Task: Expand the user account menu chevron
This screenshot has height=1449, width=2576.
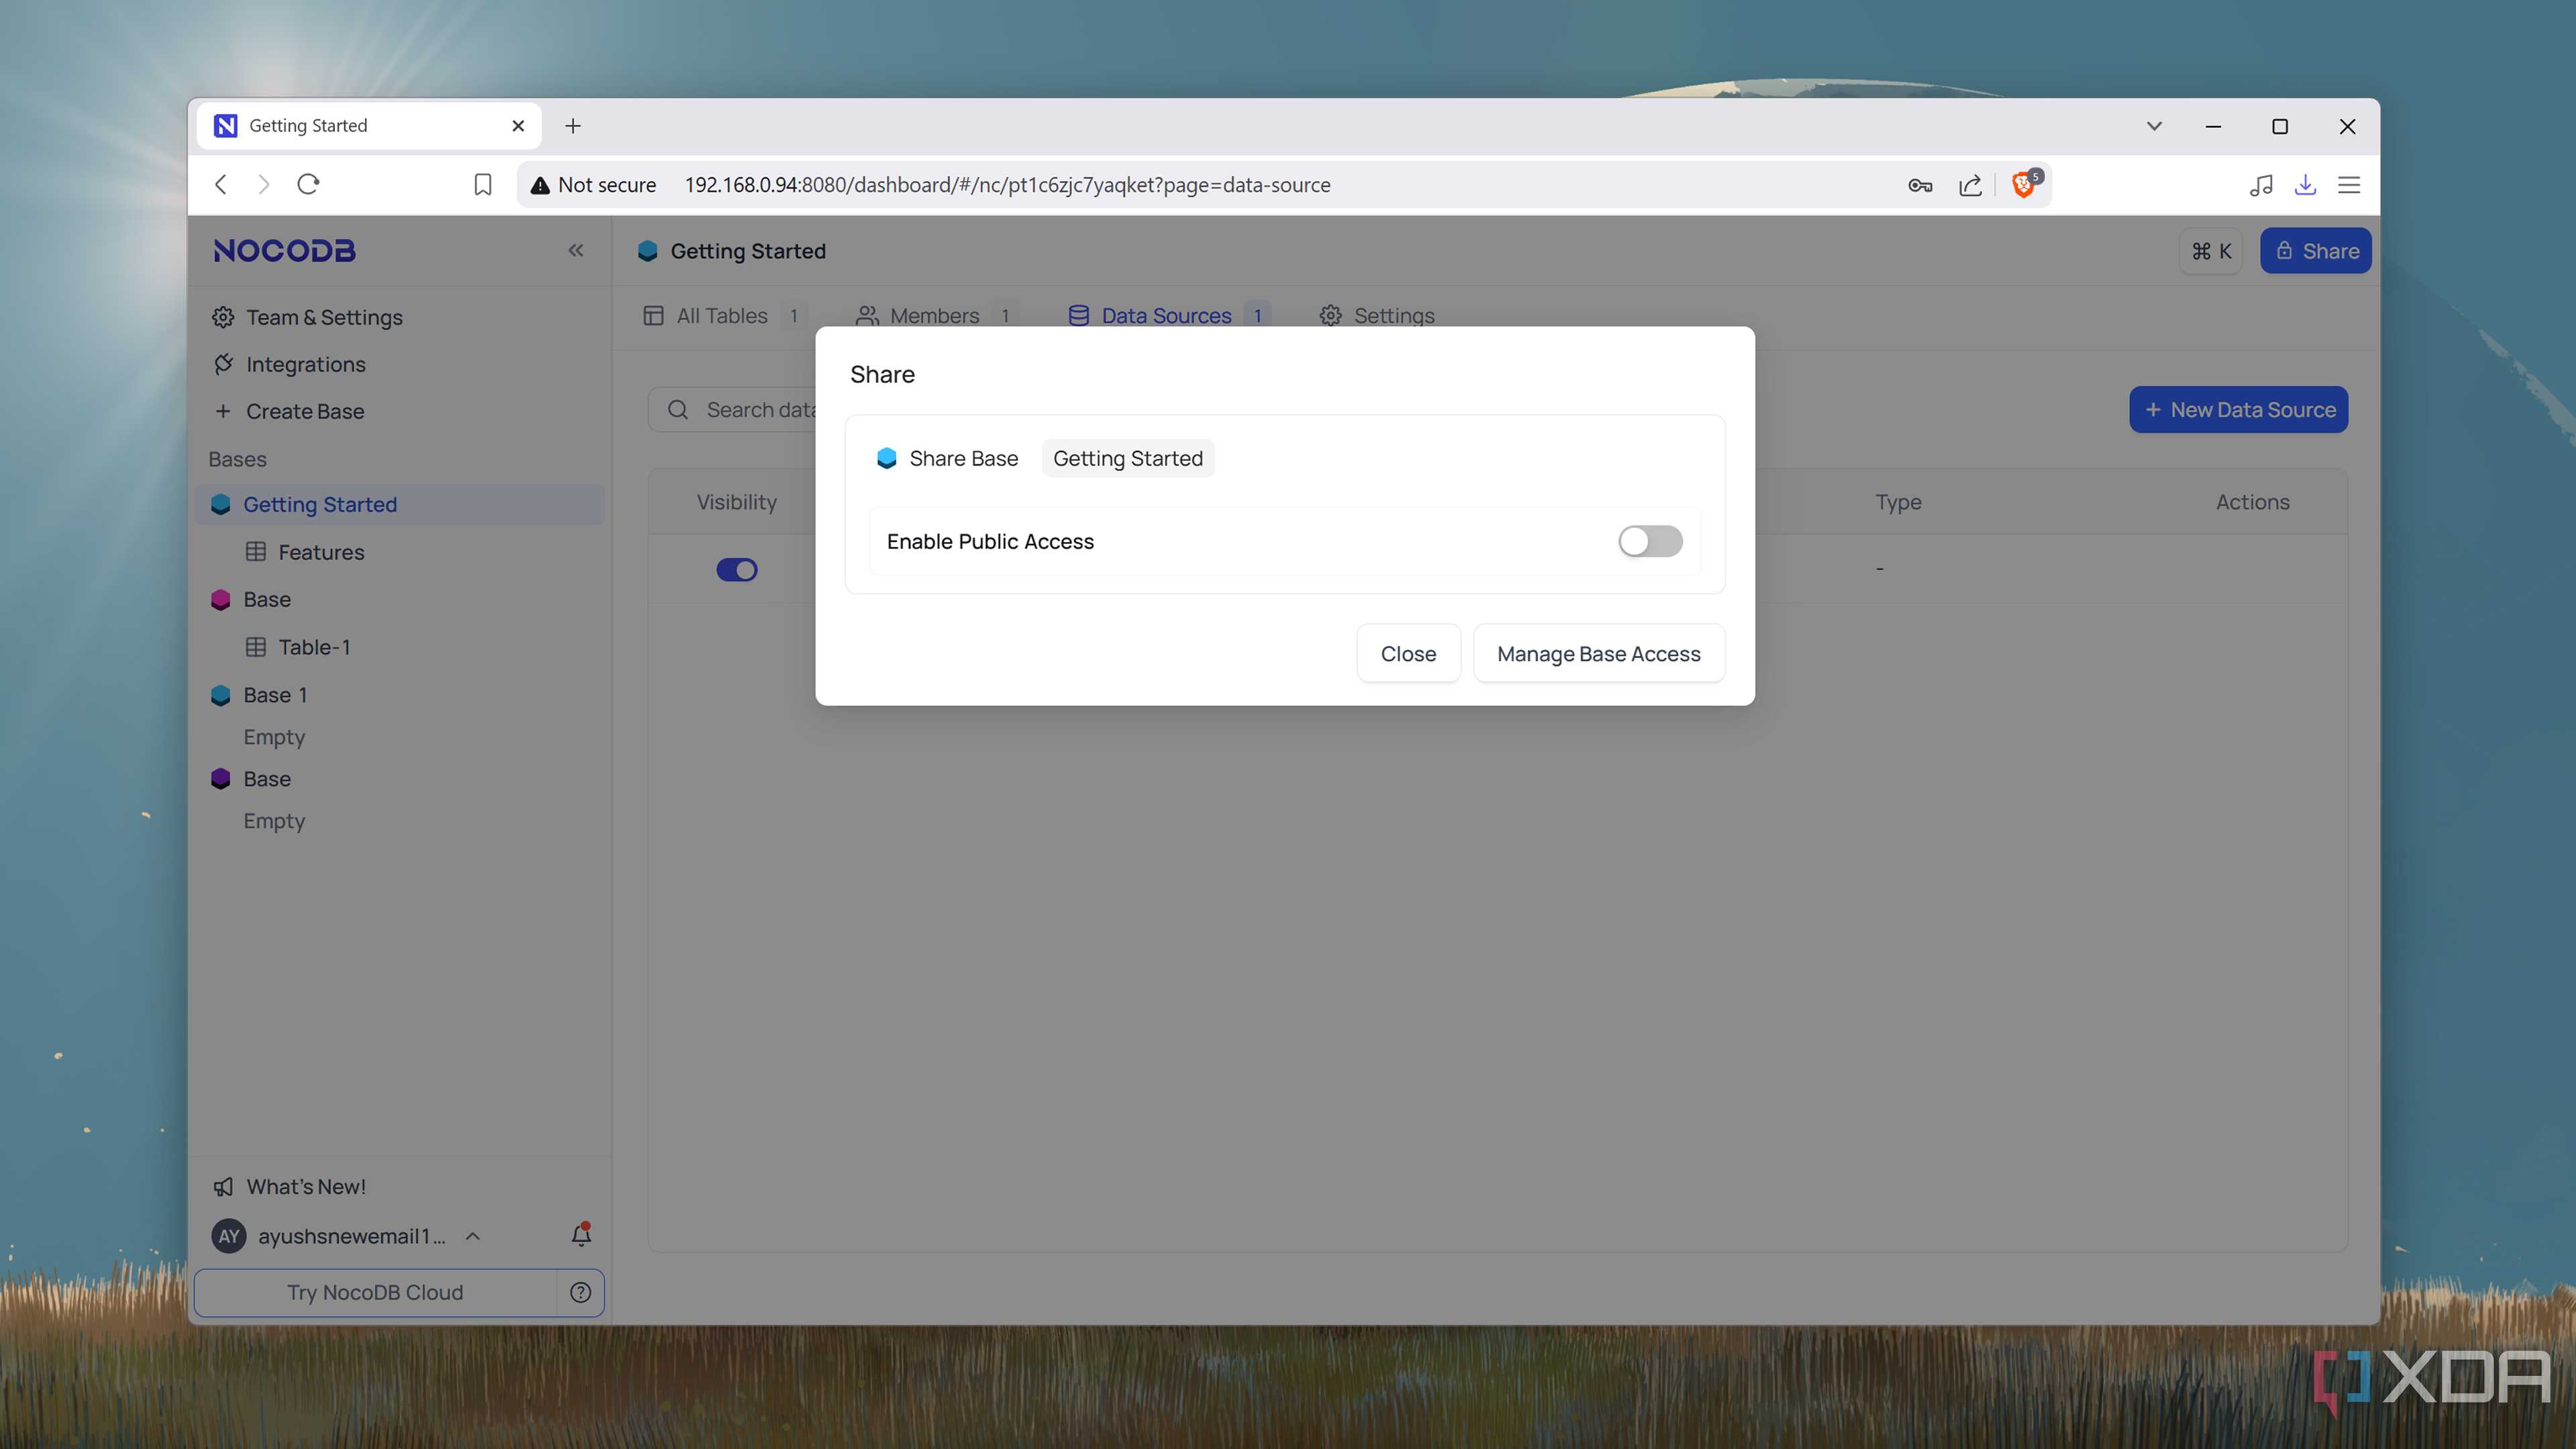Action: click(473, 1236)
